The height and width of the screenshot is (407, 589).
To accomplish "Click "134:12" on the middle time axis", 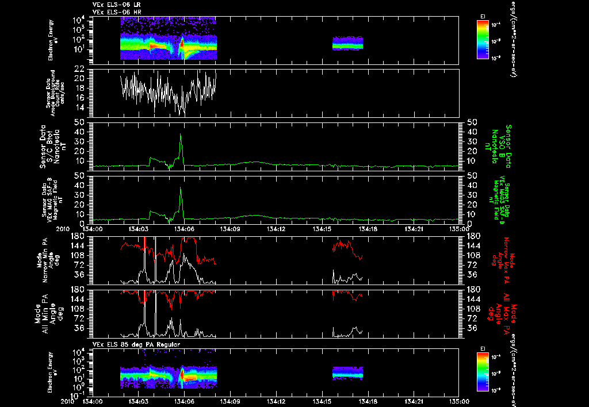I will coord(276,229).
